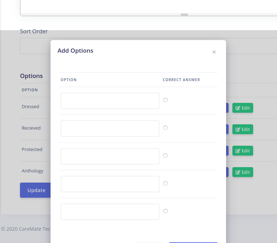Focus the second Option text field
Image resolution: width=277 pixels, height=243 pixels.
pyautogui.click(x=110, y=129)
